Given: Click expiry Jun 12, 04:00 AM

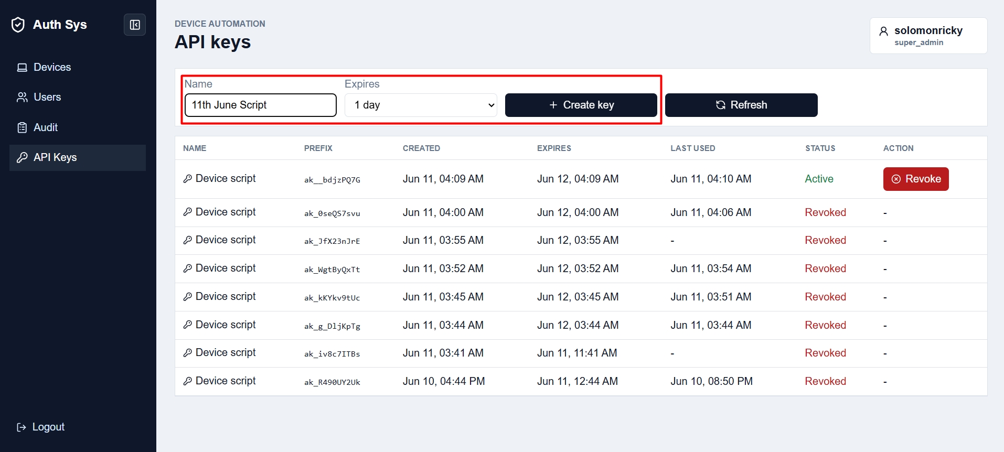Looking at the screenshot, I should coord(578,212).
